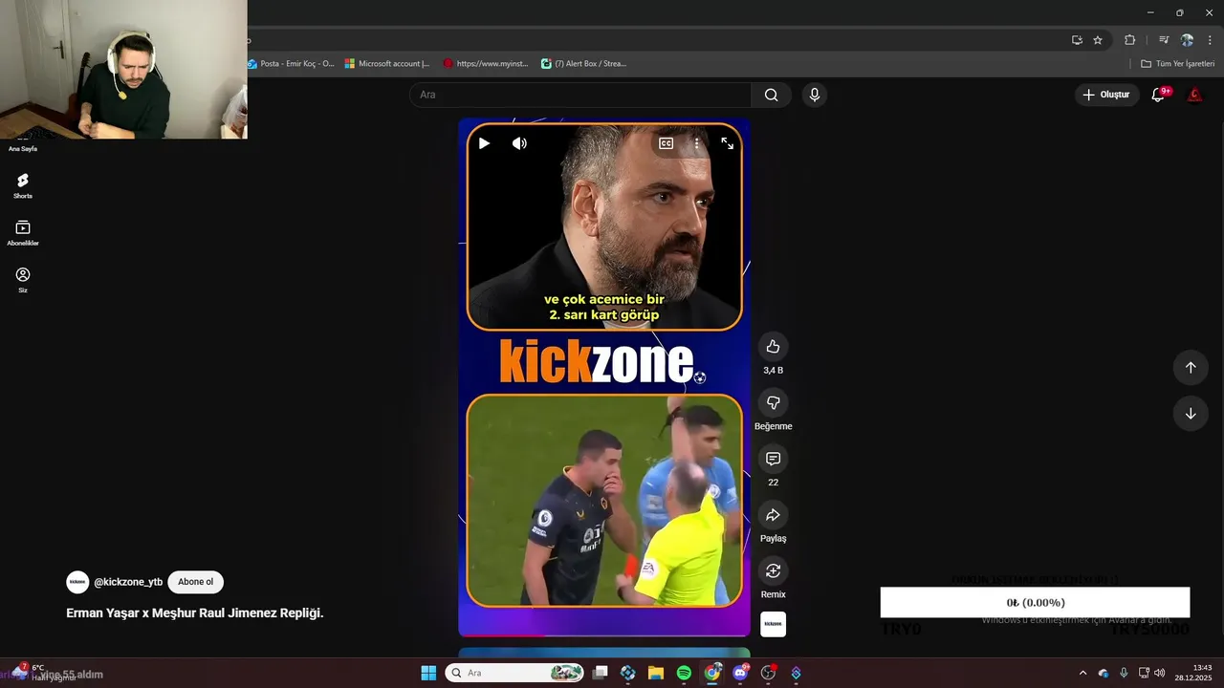This screenshot has width=1224, height=688.
Task: Click the Windows taskbar search box
Action: [x=514, y=673]
